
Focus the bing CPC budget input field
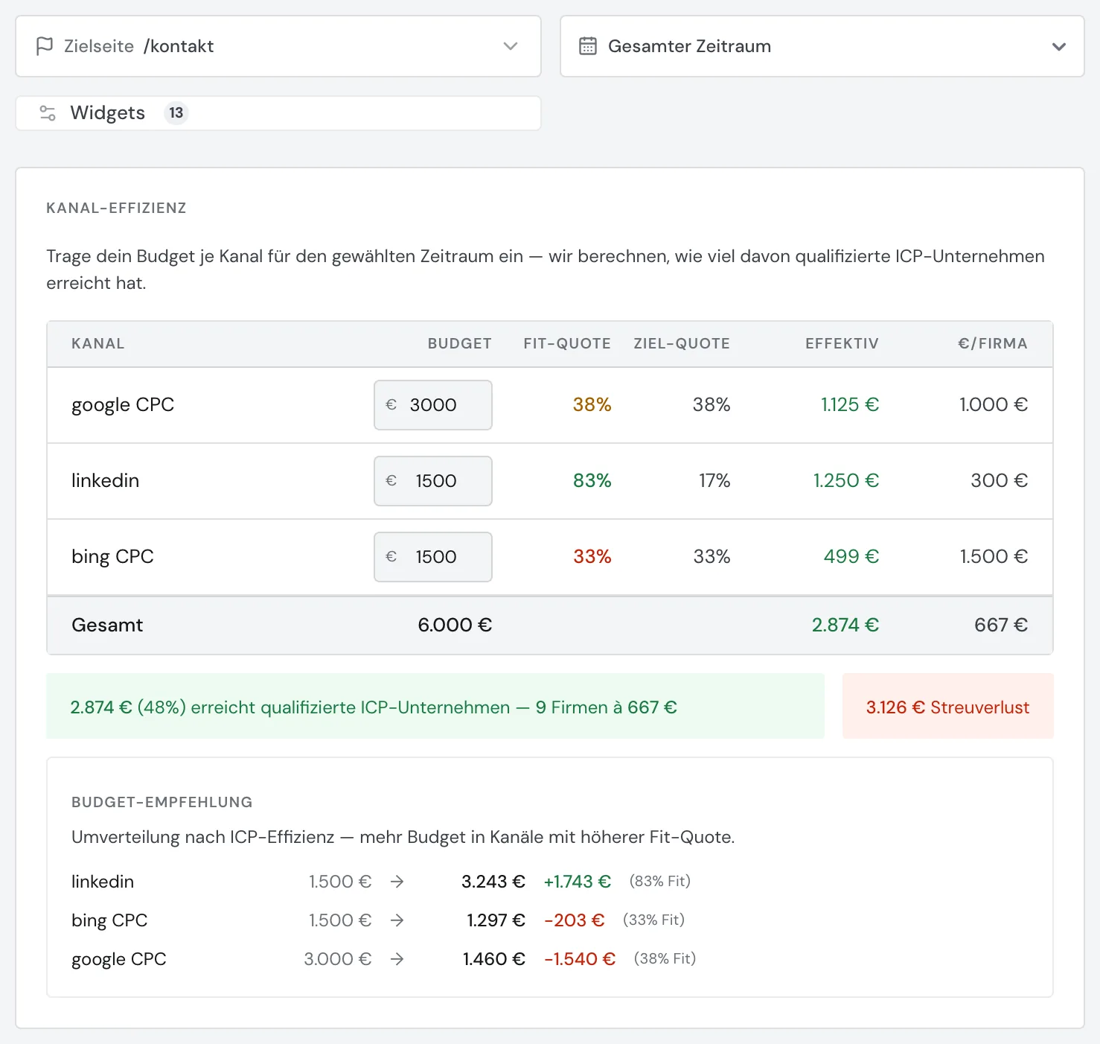coord(433,557)
